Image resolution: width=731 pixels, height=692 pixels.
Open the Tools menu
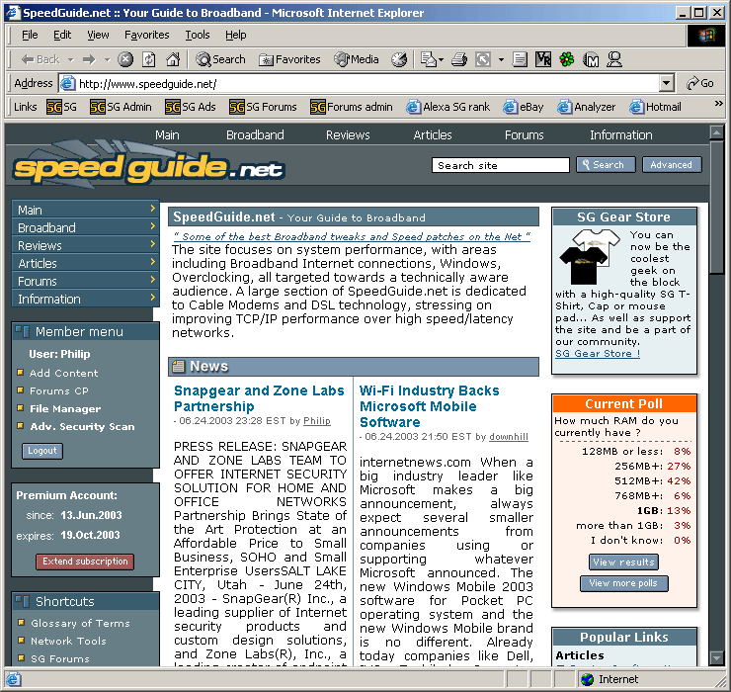click(198, 35)
